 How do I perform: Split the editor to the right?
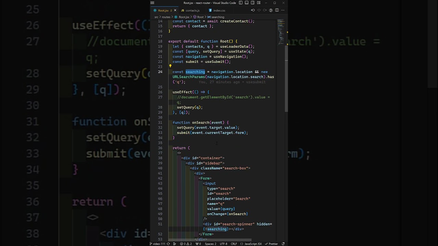[x=277, y=10]
